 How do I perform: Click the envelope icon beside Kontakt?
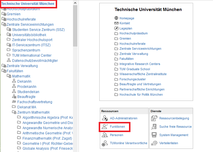(116, 23)
